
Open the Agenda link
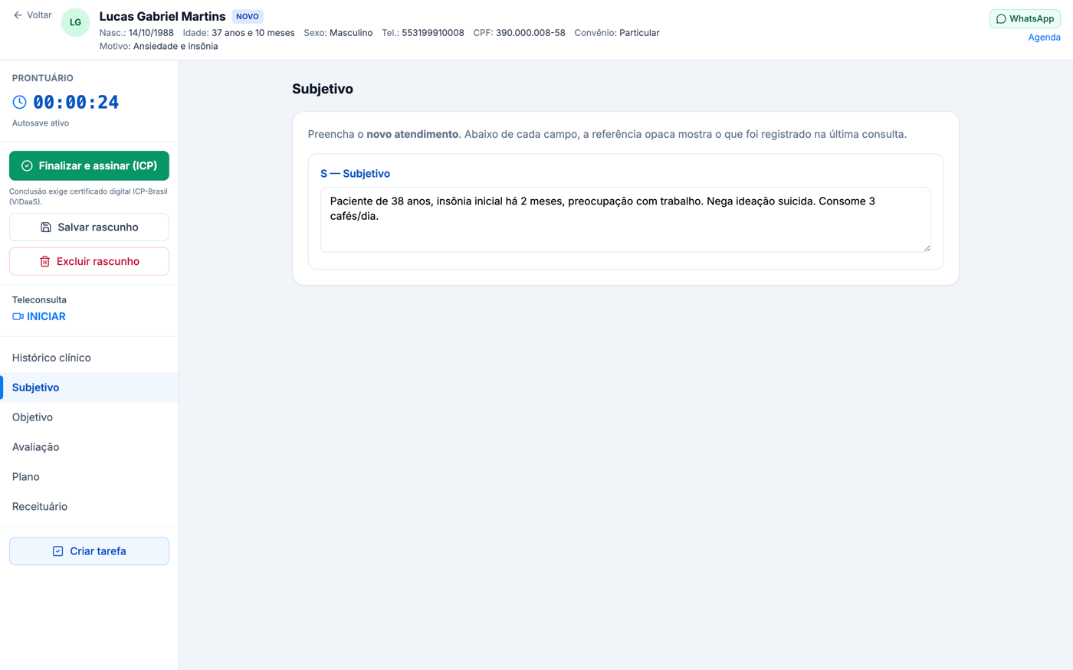tap(1044, 37)
